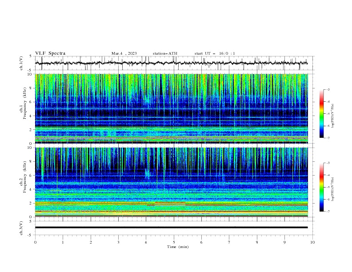Click the ch.2 spectrogram color bar
This screenshot has height=272, width=352.
point(322,187)
